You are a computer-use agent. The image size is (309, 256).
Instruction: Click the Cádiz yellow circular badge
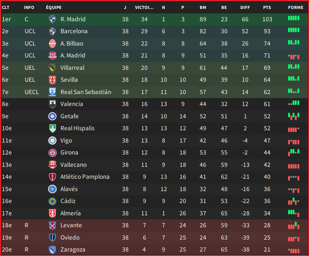click(x=52, y=201)
